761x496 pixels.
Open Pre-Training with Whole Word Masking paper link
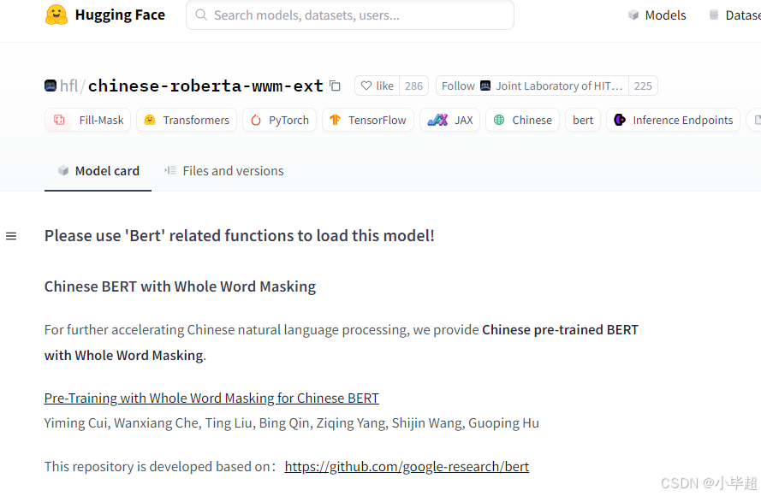[x=211, y=398]
